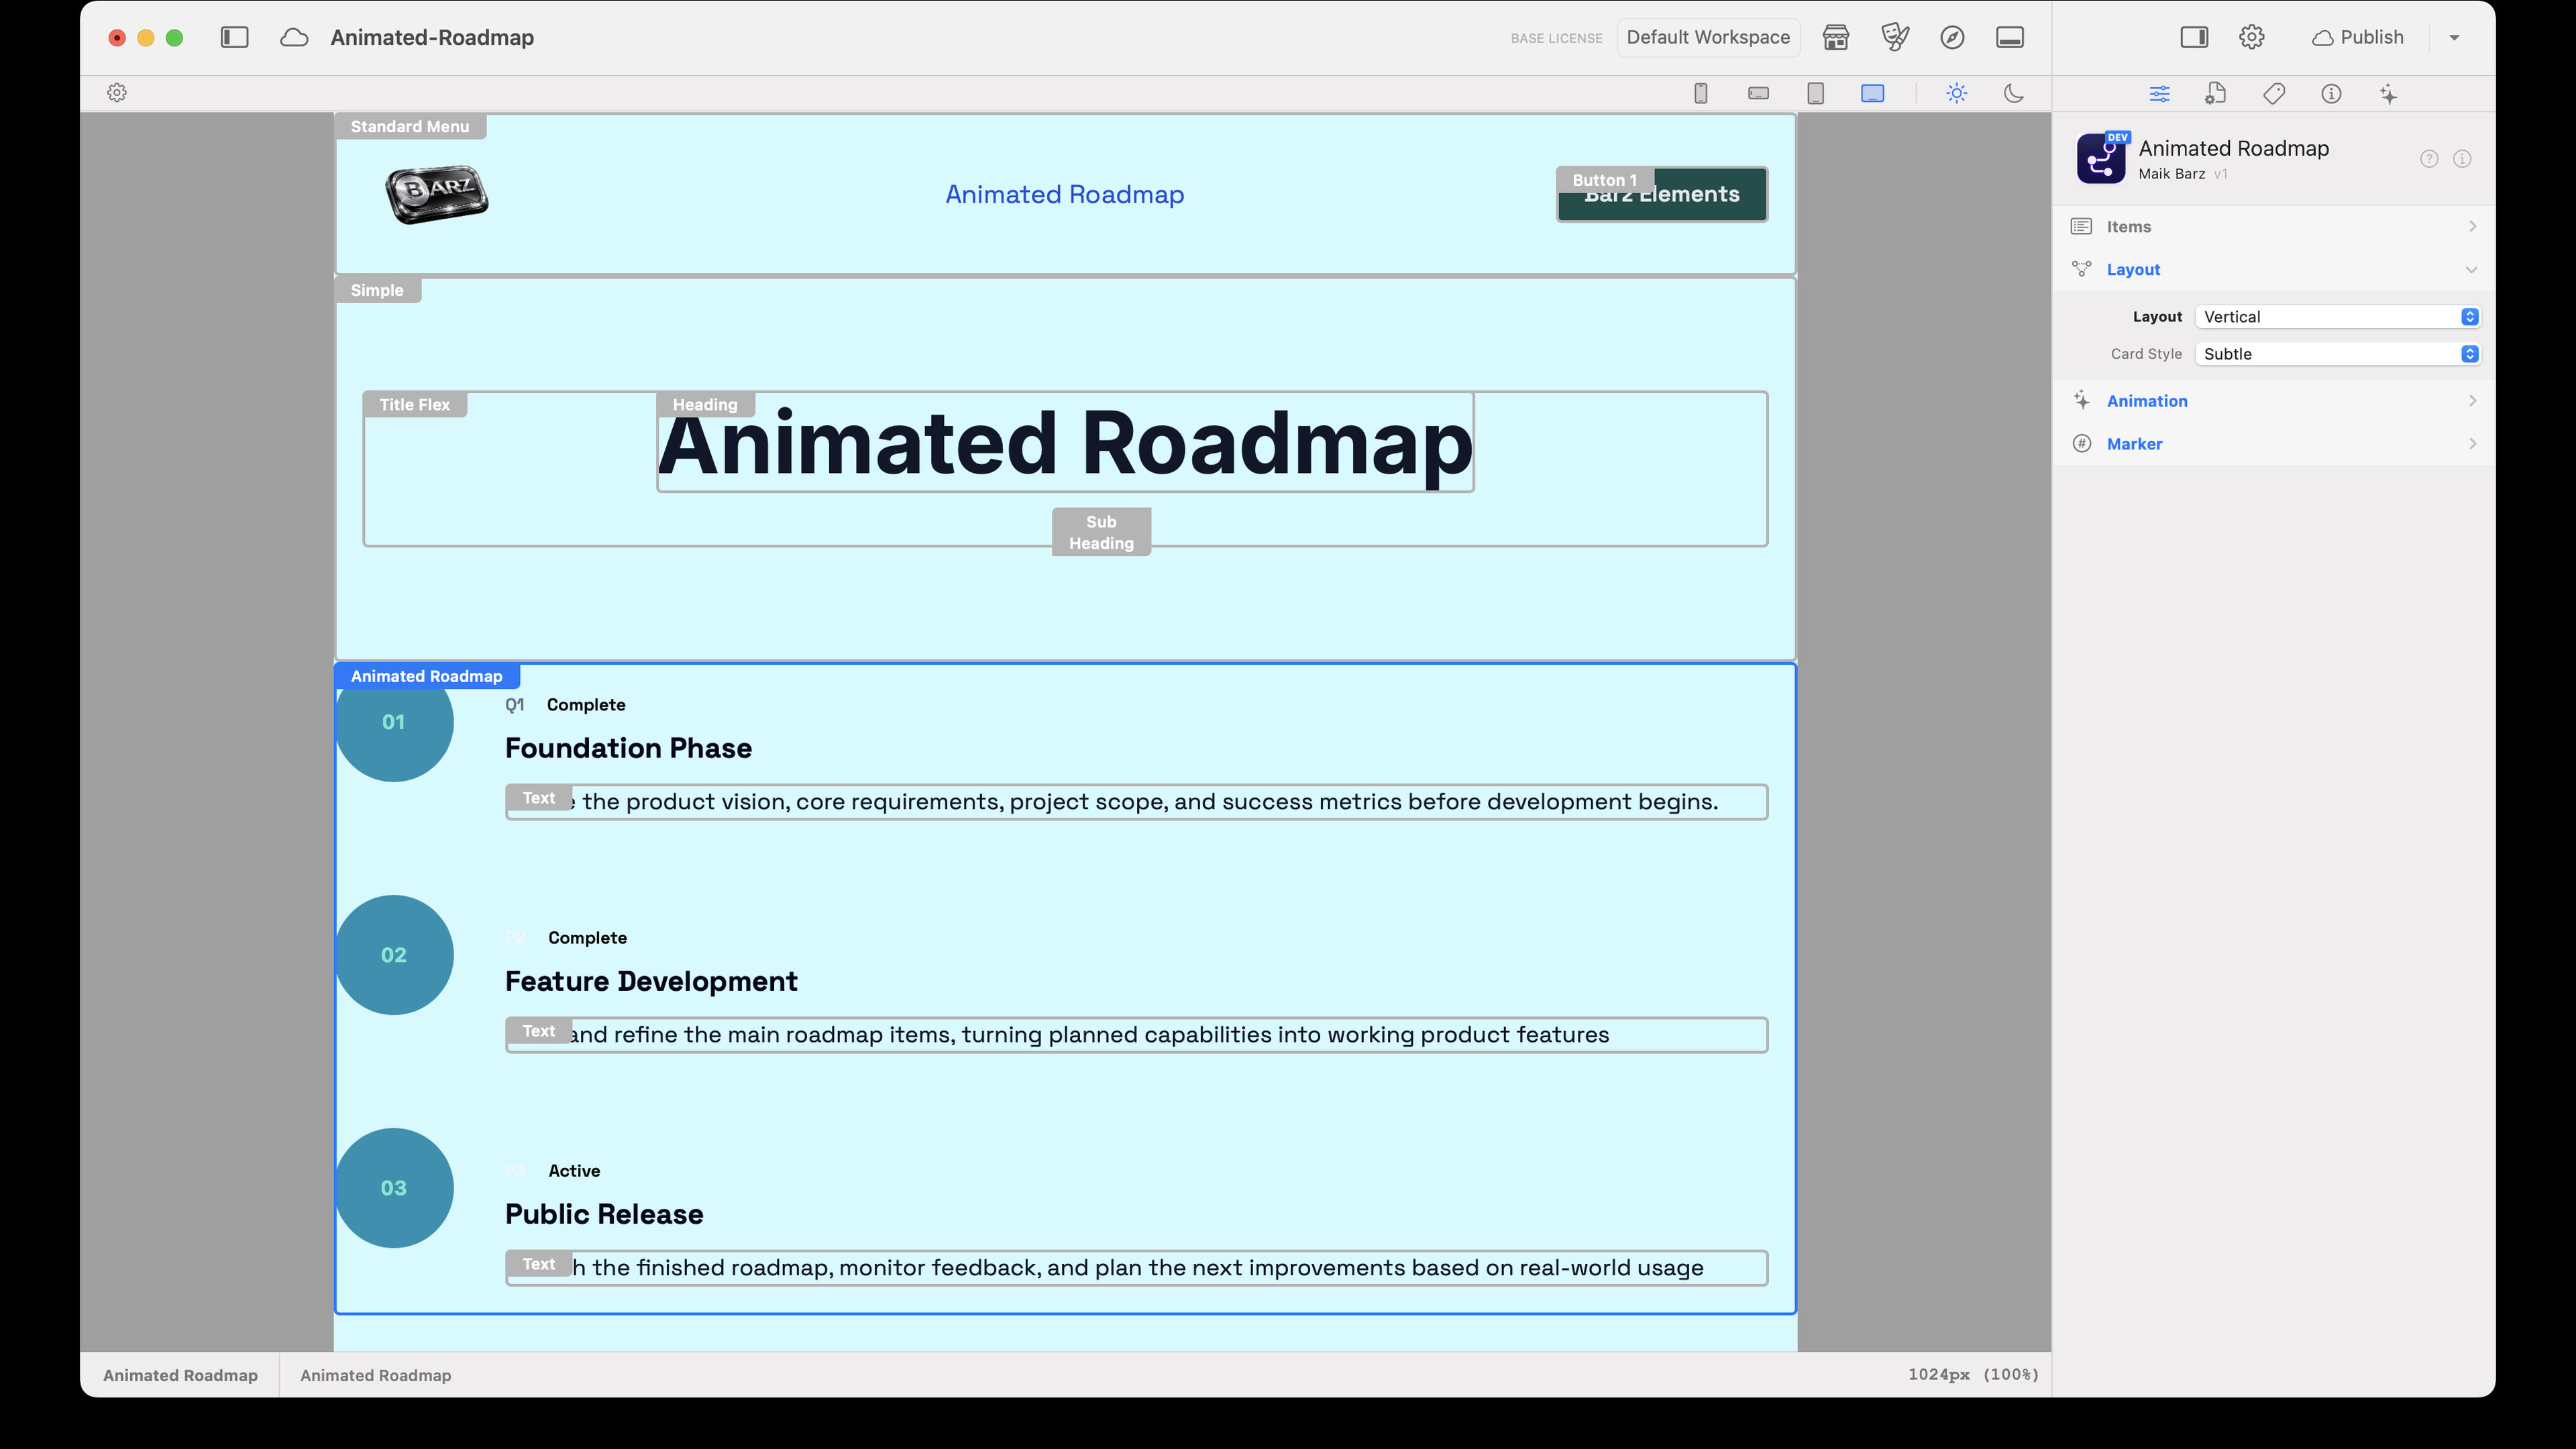2576x1449 pixels.
Task: Toggle the left sidebar panel icon
Action: pyautogui.click(x=234, y=37)
